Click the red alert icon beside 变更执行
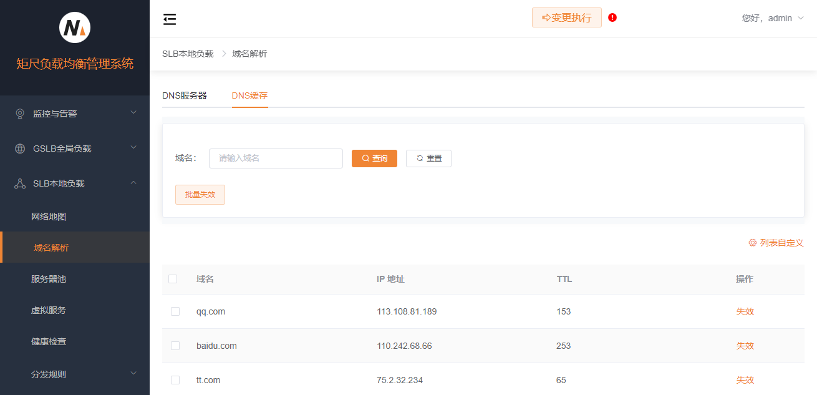Viewport: 817px width, 395px height. click(x=612, y=17)
